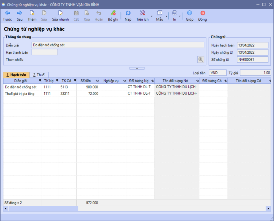Click the Tỷ giá exchange rate field
The width and height of the screenshot is (274, 221).
click(x=255, y=73)
